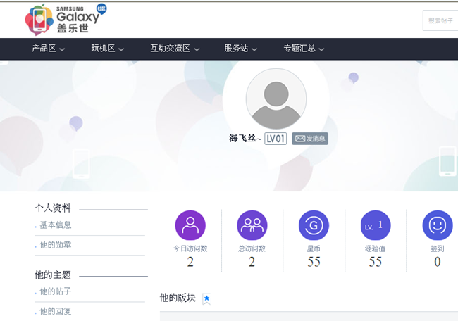
Task: Open the 服务站 navigation menu
Action: click(x=240, y=49)
